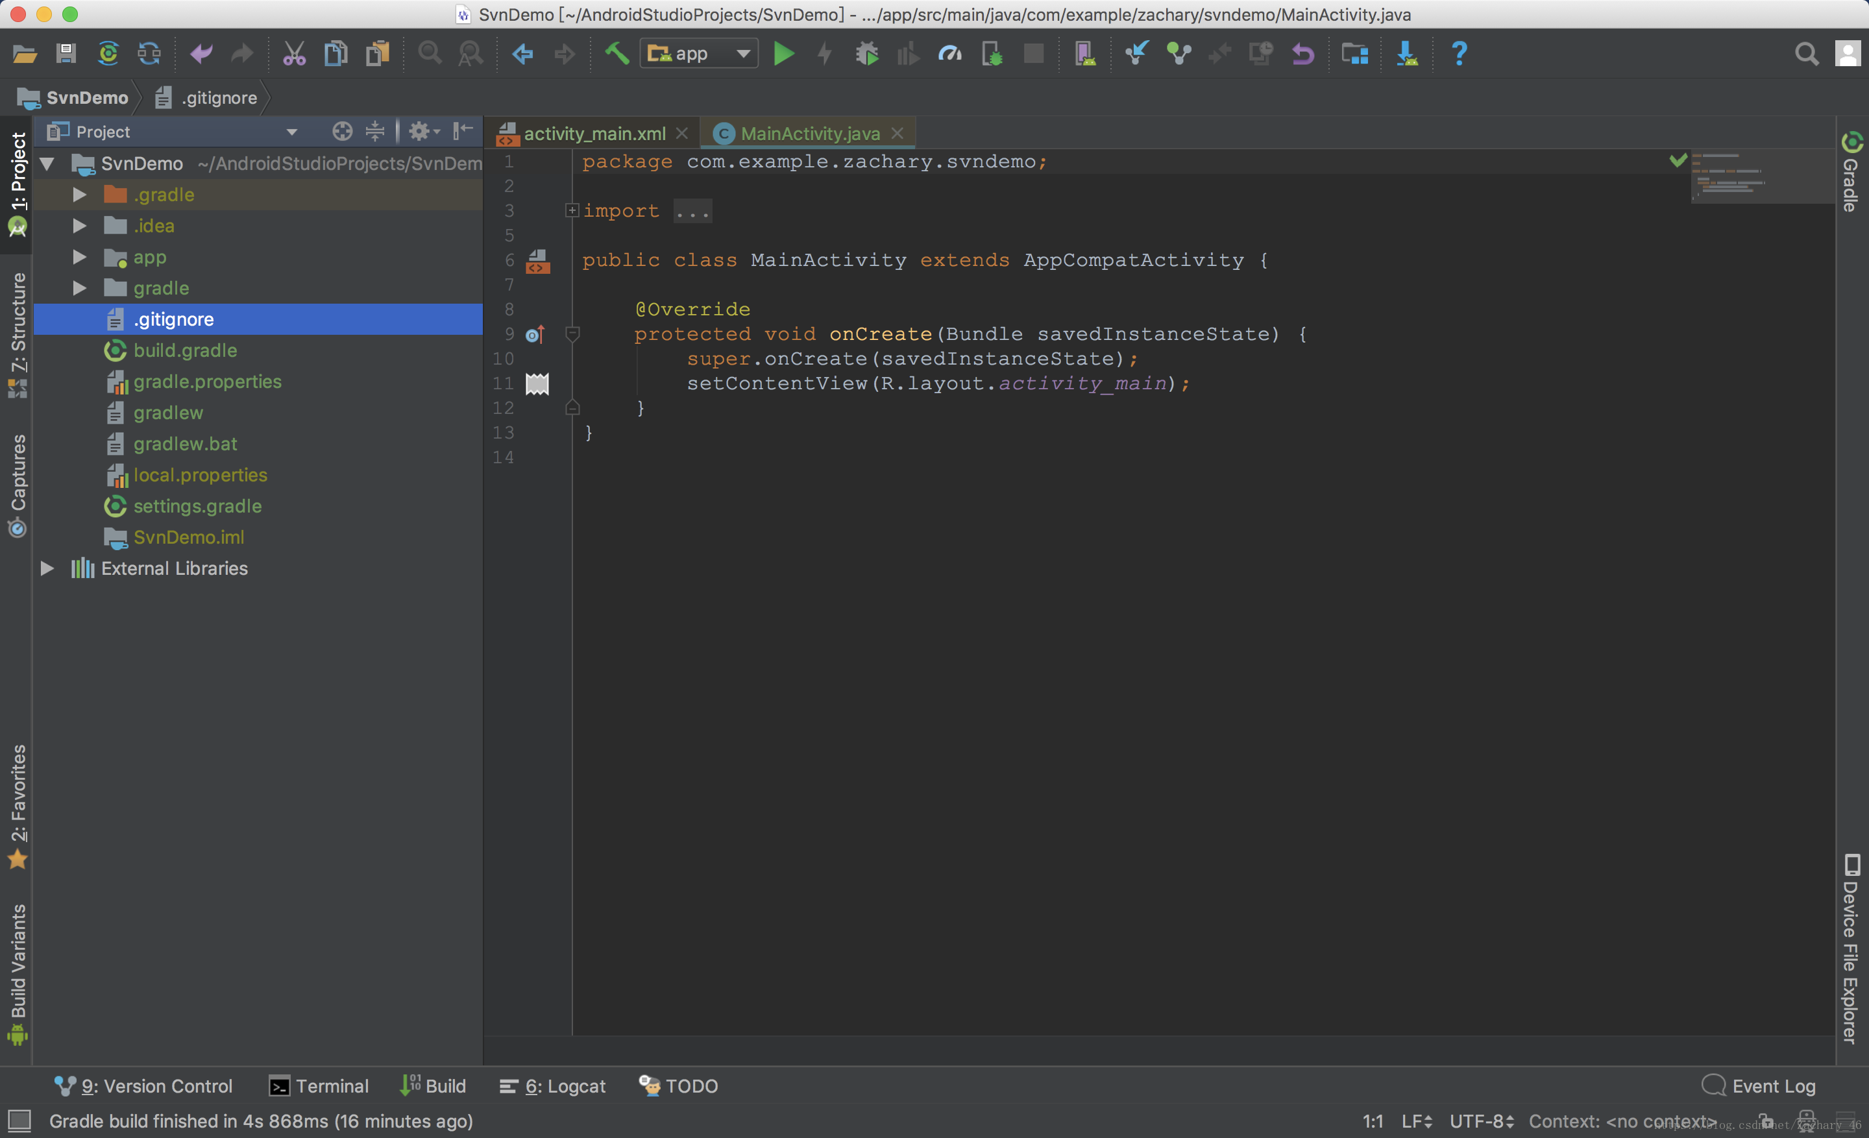Click the UTF-8 encoding selector
The image size is (1869, 1138).
(x=1482, y=1120)
